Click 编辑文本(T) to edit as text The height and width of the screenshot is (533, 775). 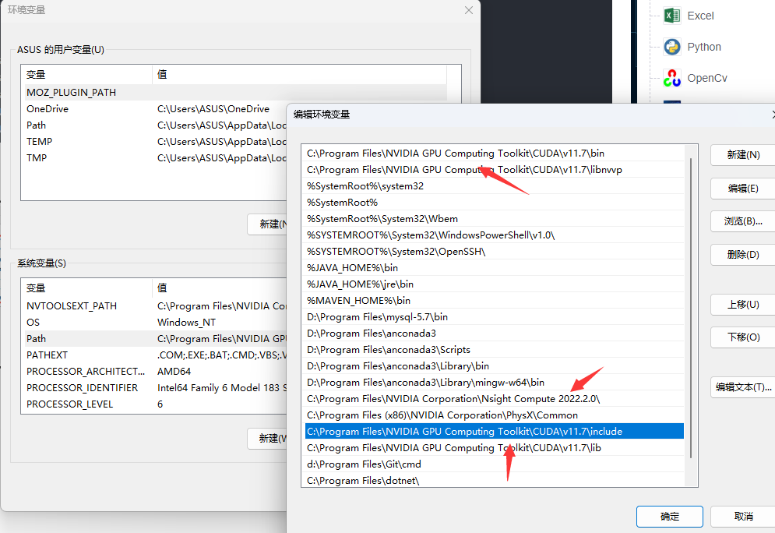click(x=741, y=387)
